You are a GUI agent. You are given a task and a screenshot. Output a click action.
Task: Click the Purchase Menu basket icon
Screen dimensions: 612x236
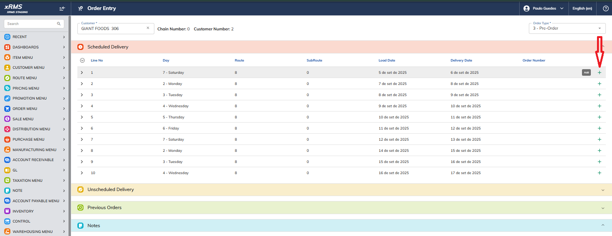(7, 140)
